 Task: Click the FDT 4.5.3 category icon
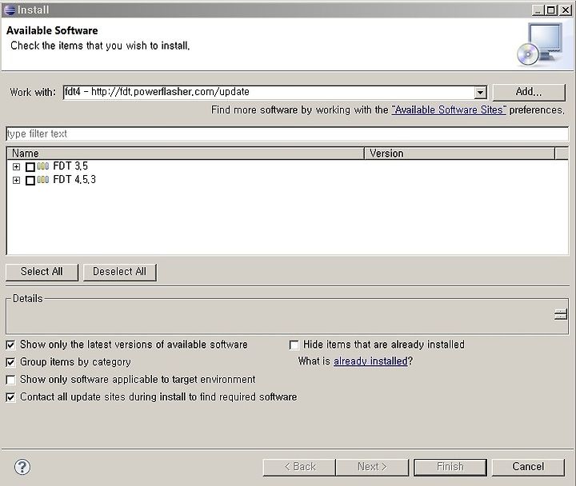[43, 180]
